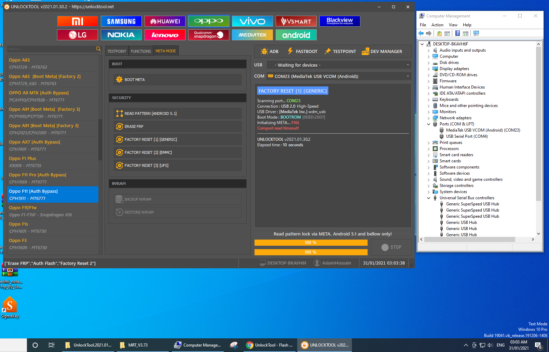Viewport: 549px width, 352px height.
Task: Open the ADB button
Action: click(270, 51)
